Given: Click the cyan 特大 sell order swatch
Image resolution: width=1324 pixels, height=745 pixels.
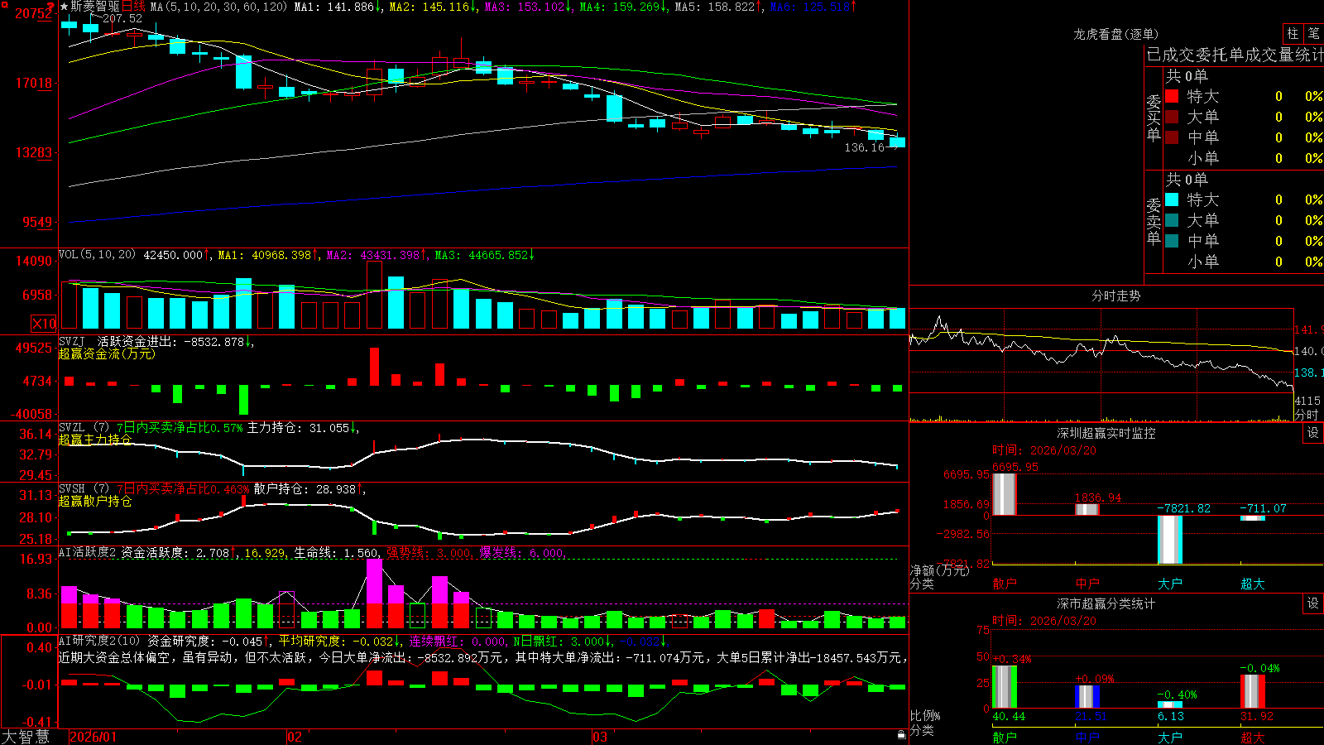Looking at the screenshot, I should [1172, 199].
